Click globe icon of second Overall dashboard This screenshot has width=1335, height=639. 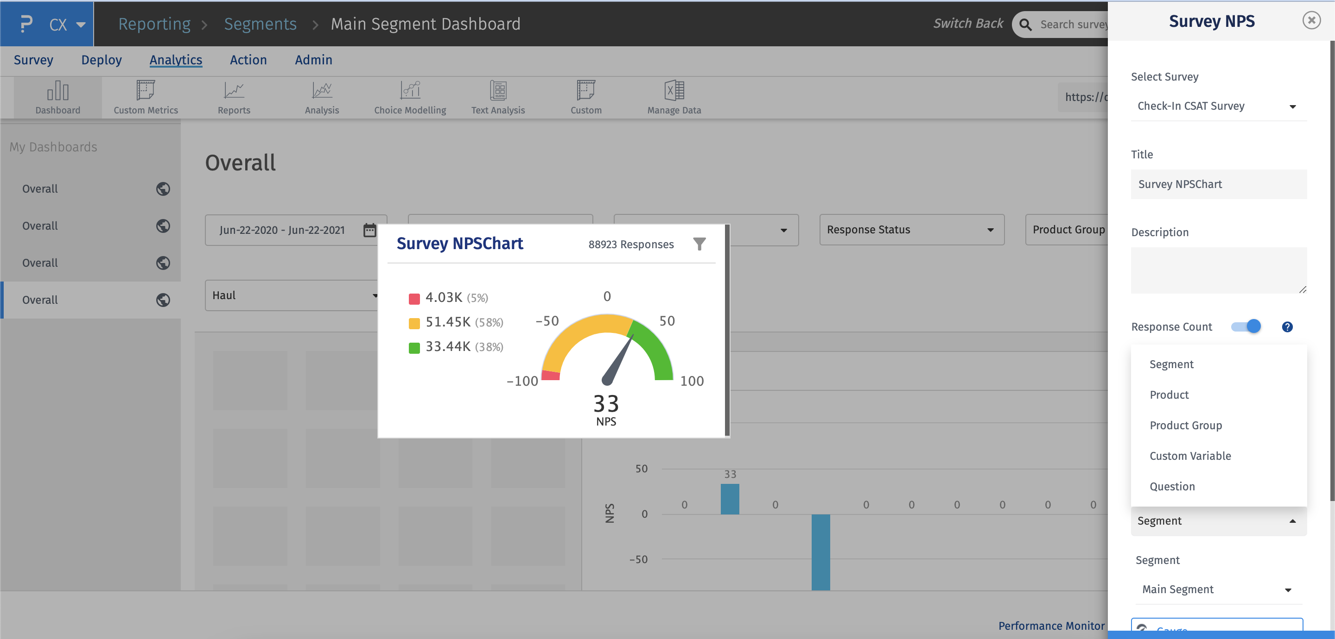[x=163, y=226]
